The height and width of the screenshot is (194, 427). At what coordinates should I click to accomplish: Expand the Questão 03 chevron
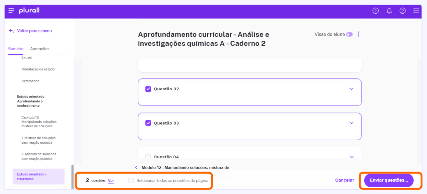pyautogui.click(x=352, y=123)
